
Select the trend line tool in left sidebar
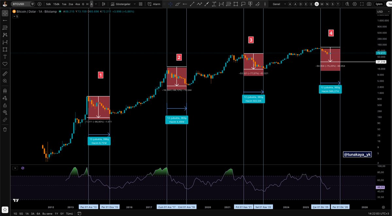pos(5,20)
